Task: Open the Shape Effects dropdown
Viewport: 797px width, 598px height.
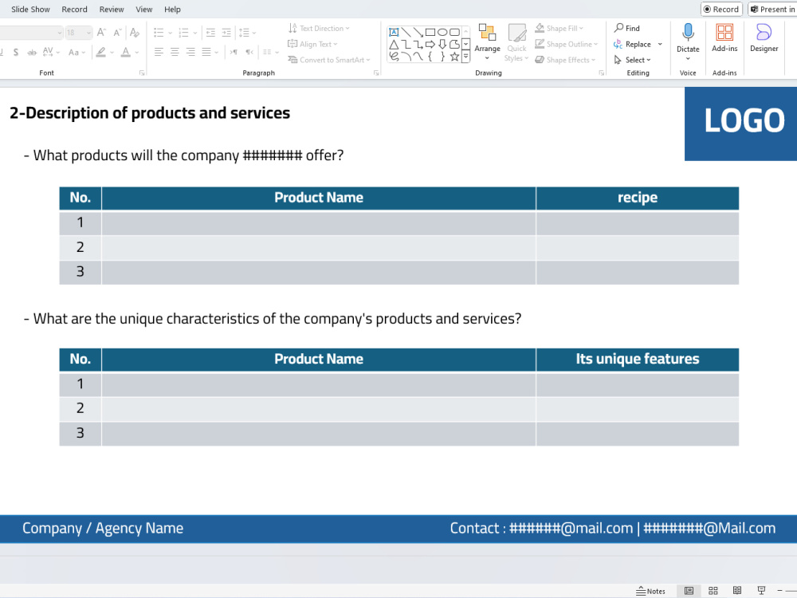Action: click(565, 60)
